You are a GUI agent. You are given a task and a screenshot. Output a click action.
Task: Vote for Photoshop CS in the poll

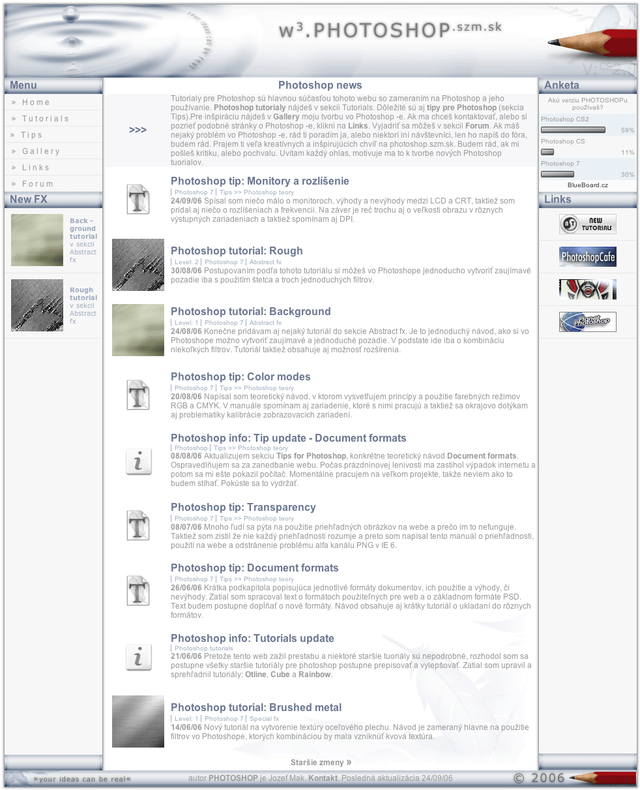(x=562, y=142)
